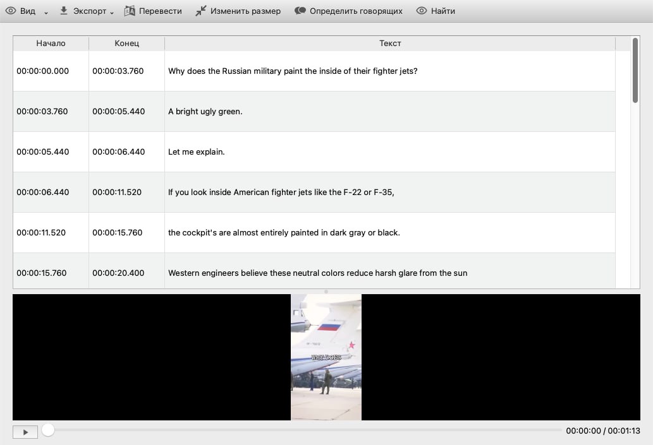Click end time 00:00:05.440
653x445 pixels.
point(119,112)
